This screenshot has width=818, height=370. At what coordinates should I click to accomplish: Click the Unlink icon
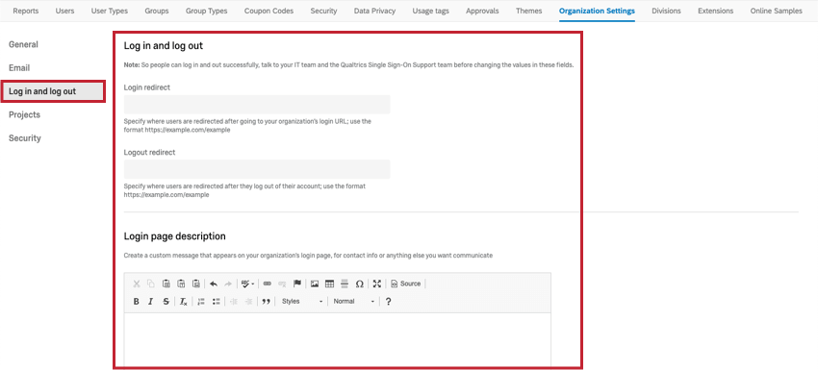tap(282, 284)
